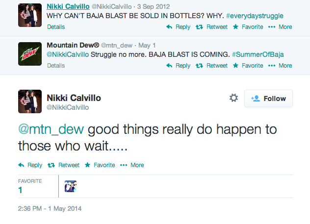
Task: Open the gear settings menu
Action: [234, 98]
